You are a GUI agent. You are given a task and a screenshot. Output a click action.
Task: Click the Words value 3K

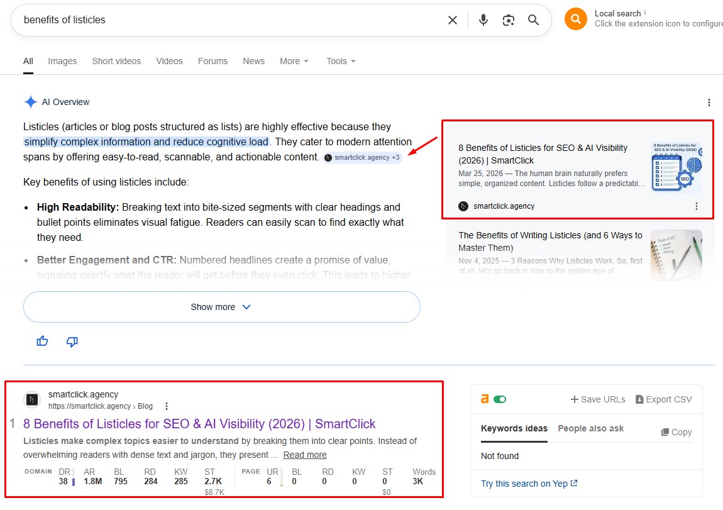coord(417,482)
